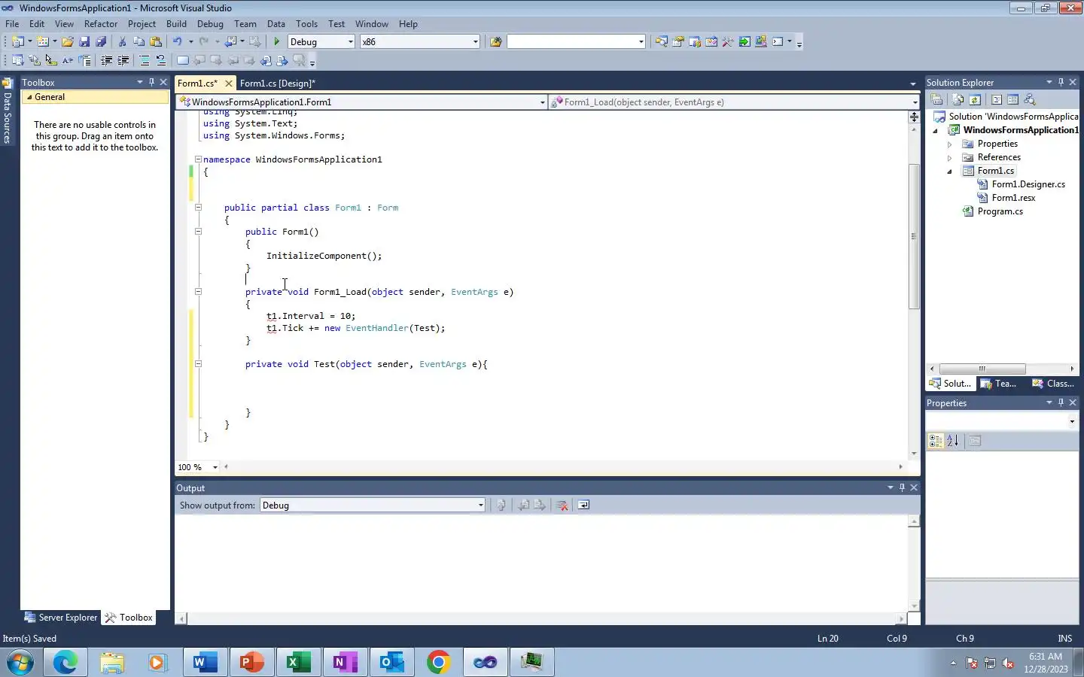Click the code editor vertical scrollbar thumb

(914, 237)
